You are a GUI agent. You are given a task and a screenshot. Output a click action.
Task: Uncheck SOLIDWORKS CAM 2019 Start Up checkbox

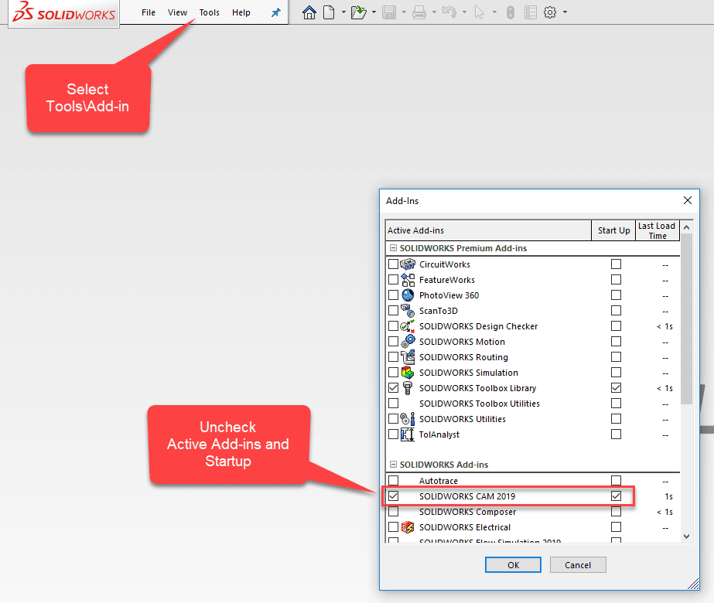pos(616,496)
